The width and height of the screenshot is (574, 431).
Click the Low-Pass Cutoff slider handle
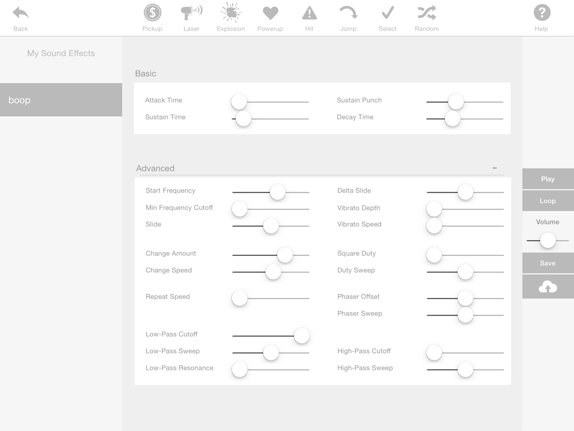[x=302, y=336]
